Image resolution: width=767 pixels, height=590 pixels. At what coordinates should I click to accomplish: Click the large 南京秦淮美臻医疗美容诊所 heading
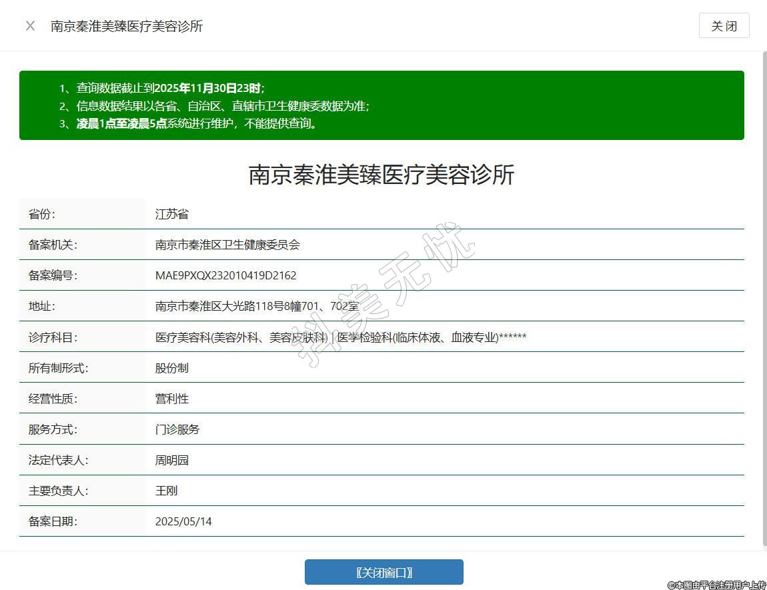(x=381, y=175)
